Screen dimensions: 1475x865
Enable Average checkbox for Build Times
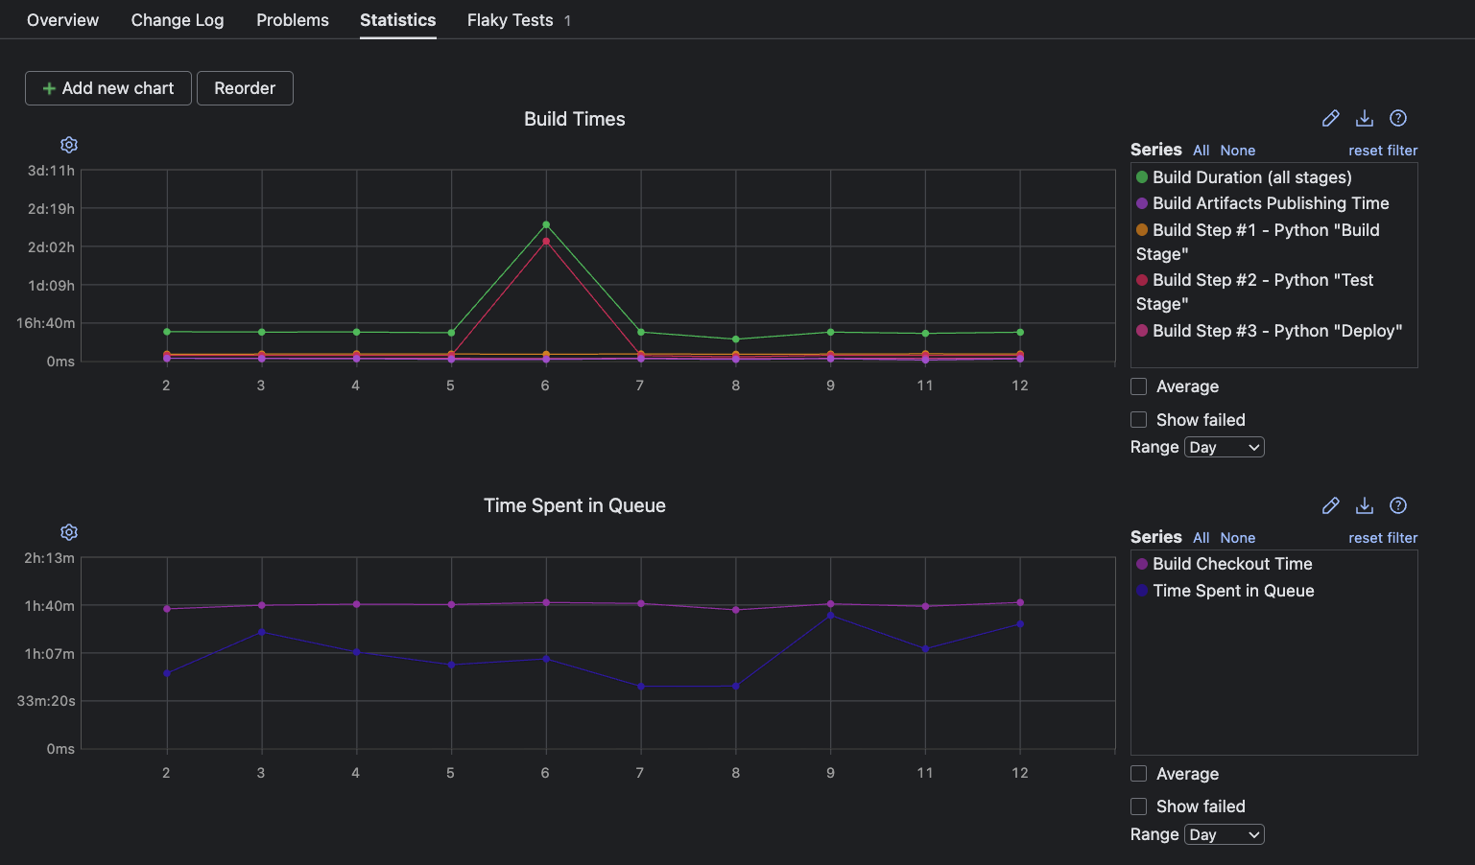1139,386
